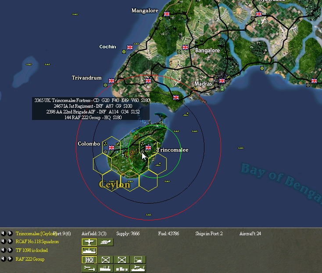Screen dimensions: 322x273
Task: Click the Fuel: 43786 value
Action: pyautogui.click(x=168, y=234)
